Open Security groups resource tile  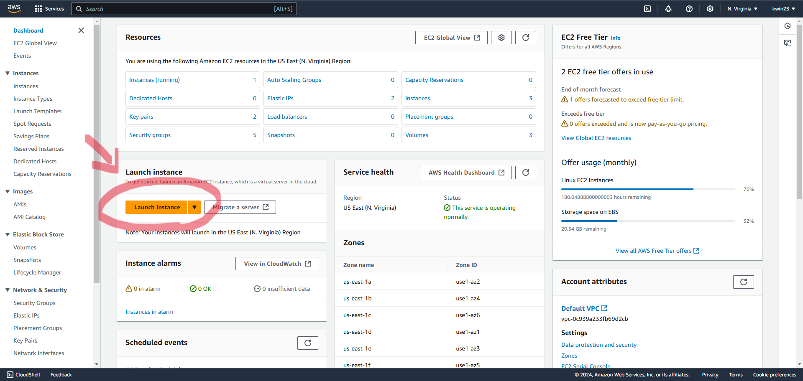point(192,135)
